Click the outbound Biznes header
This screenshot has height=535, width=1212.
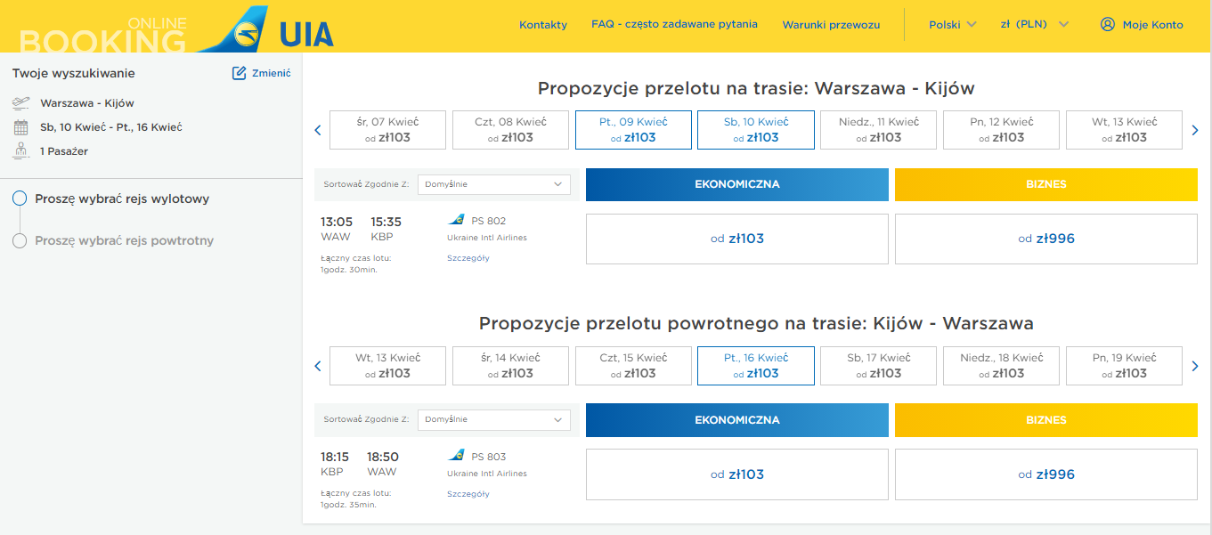1046,184
